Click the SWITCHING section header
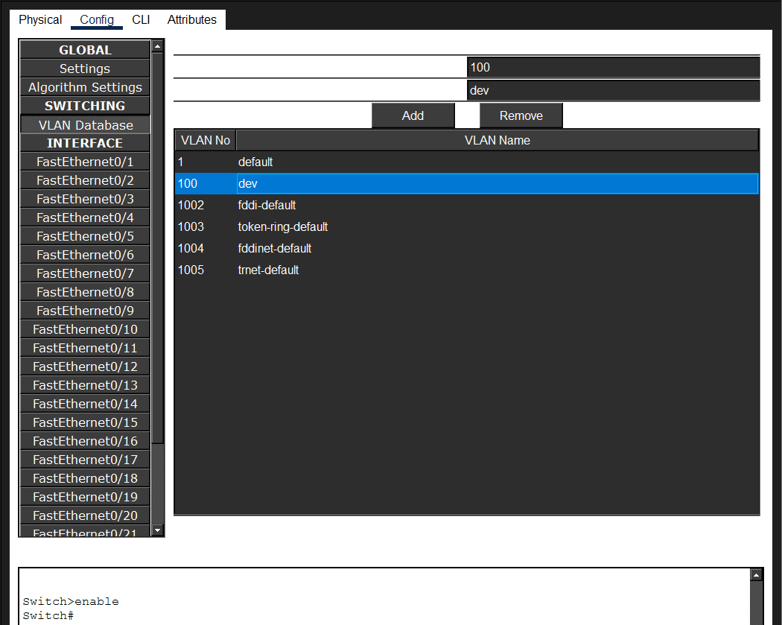782x625 pixels. pyautogui.click(x=85, y=106)
